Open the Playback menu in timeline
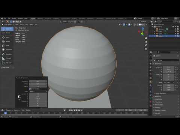The image size is (180, 135). point(9,110)
